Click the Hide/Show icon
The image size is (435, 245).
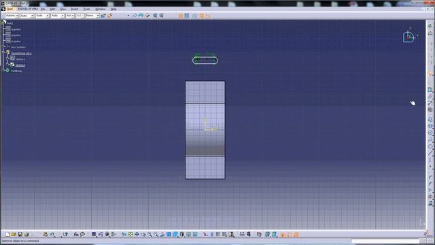tap(189, 235)
